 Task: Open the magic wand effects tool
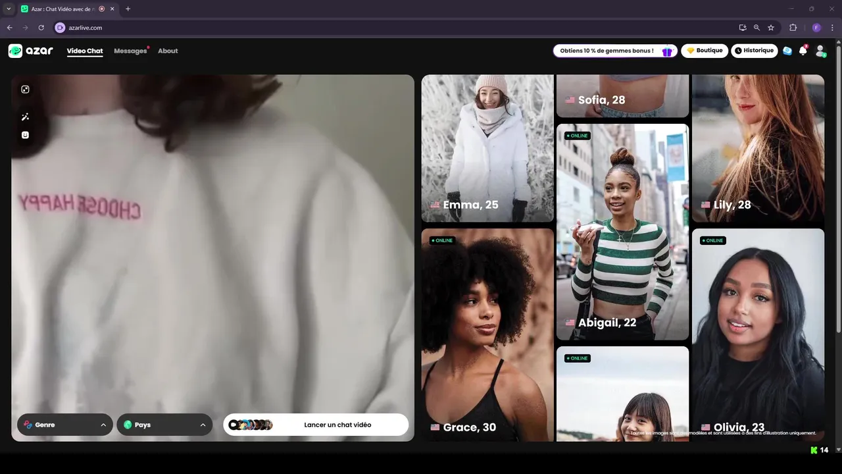pos(25,117)
